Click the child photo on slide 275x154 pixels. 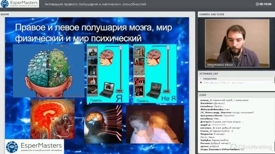155,124
